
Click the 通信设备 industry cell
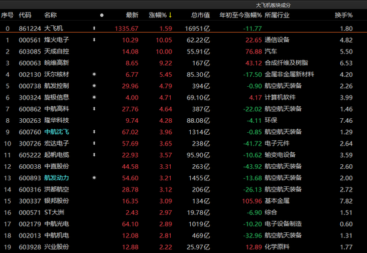[x=277, y=40]
